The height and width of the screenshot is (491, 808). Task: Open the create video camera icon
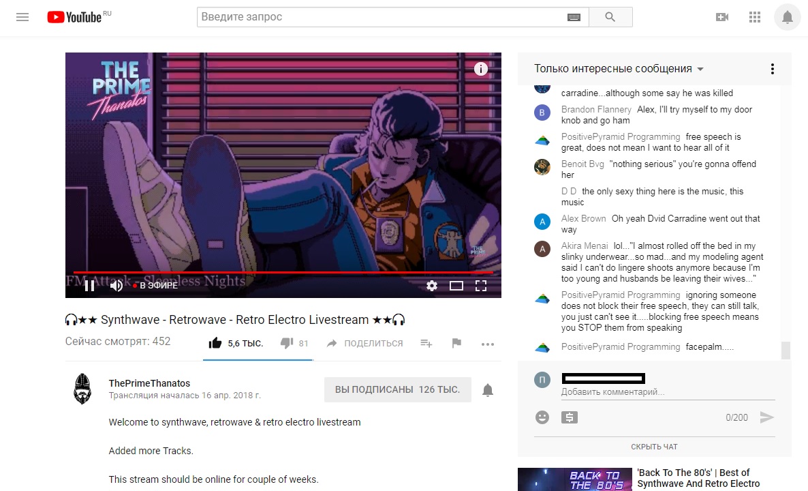pyautogui.click(x=722, y=17)
